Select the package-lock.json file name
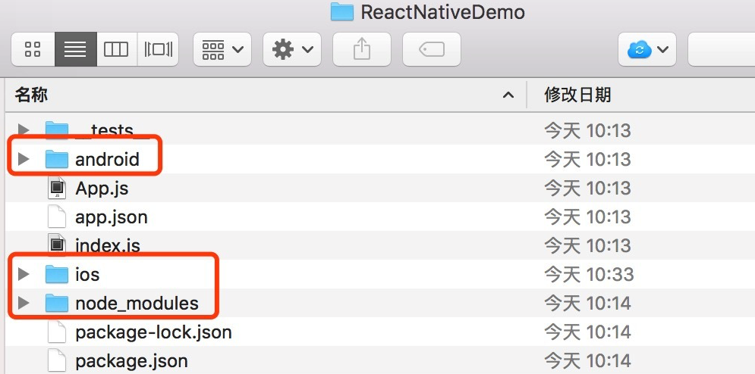The image size is (755, 374). point(153,332)
